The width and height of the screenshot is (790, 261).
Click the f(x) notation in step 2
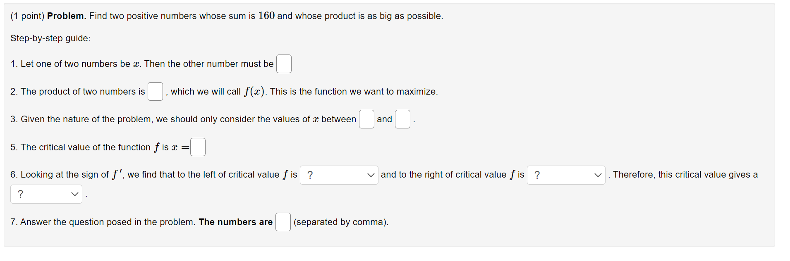(254, 91)
